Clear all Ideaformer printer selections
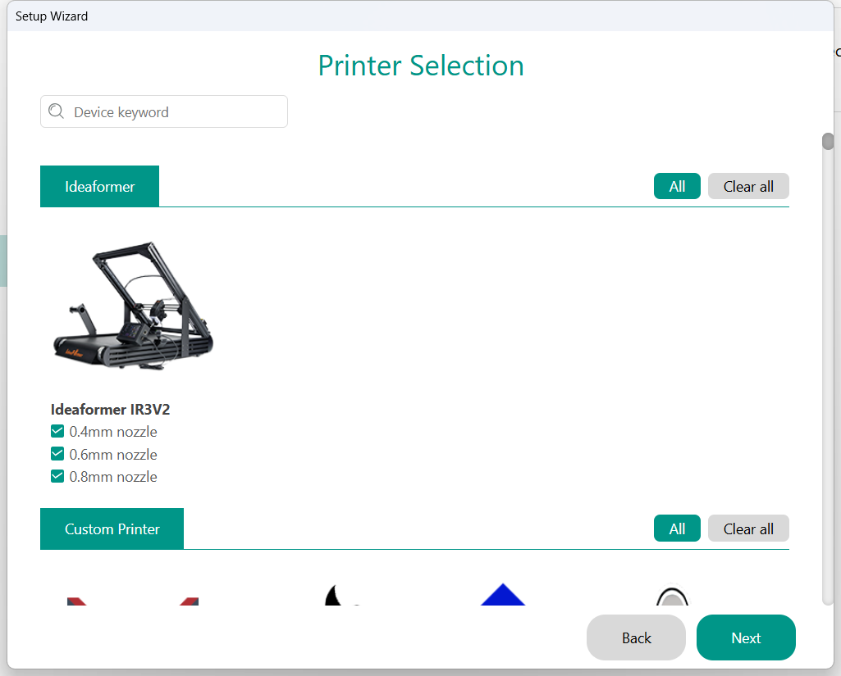 748,186
